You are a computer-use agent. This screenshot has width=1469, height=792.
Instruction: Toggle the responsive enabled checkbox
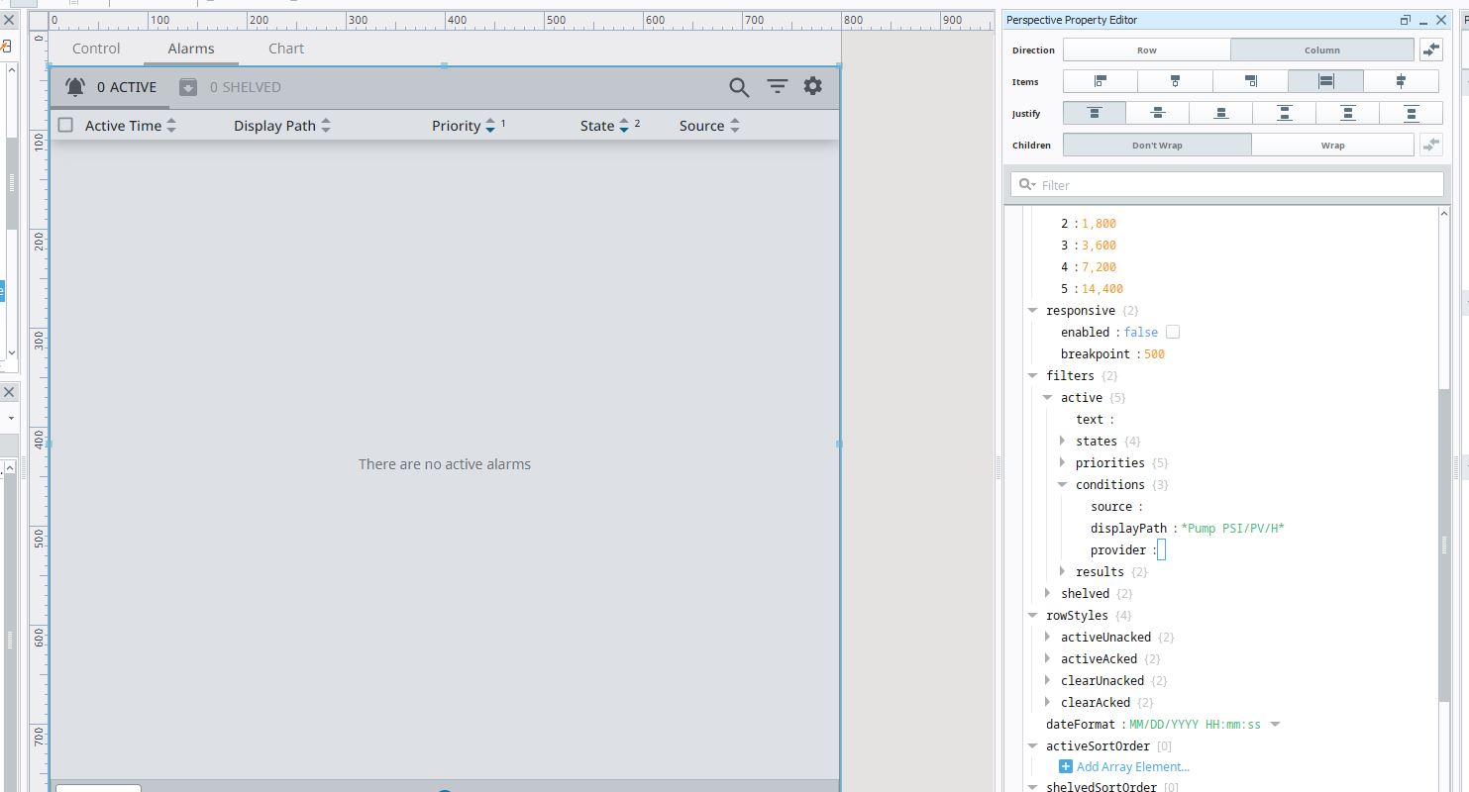[1173, 332]
